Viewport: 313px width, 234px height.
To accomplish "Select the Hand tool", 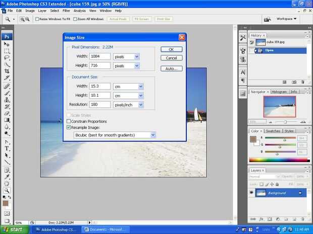I will point(7,184).
